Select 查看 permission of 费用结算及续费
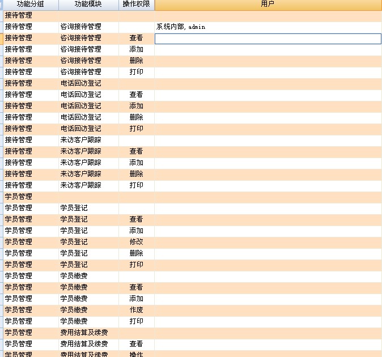Image resolution: width=382 pixels, height=357 pixels. click(x=137, y=344)
